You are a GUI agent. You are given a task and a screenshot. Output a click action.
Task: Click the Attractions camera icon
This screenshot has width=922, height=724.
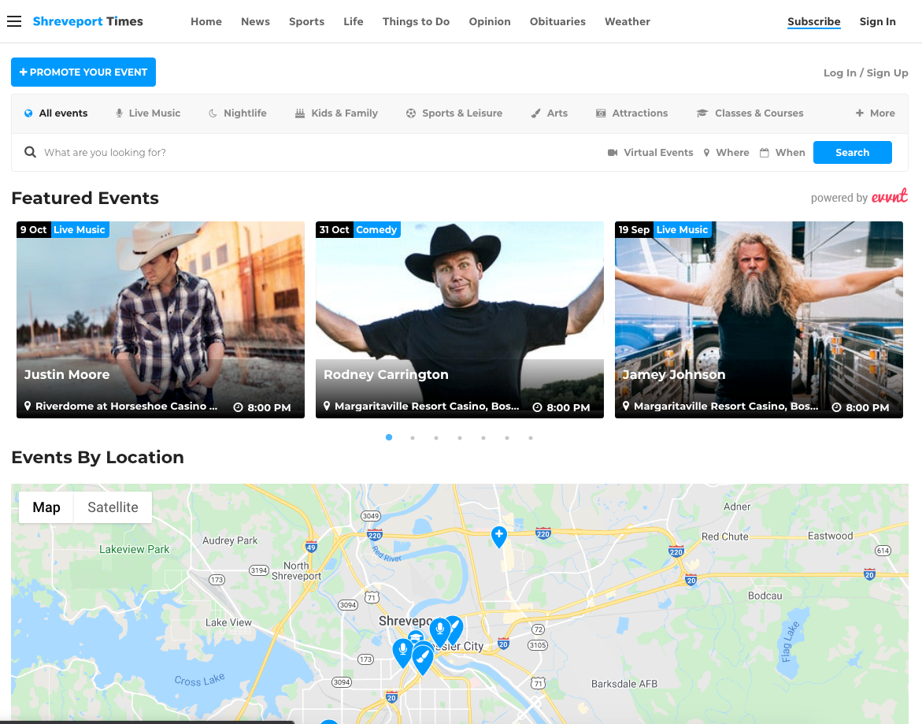pos(601,113)
